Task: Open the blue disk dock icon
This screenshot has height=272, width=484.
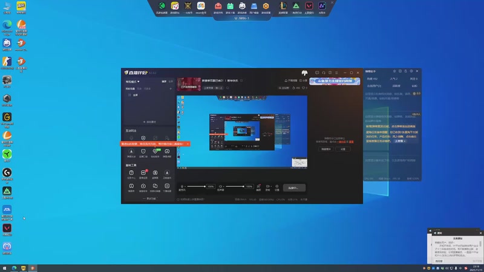Action: click(253, 6)
